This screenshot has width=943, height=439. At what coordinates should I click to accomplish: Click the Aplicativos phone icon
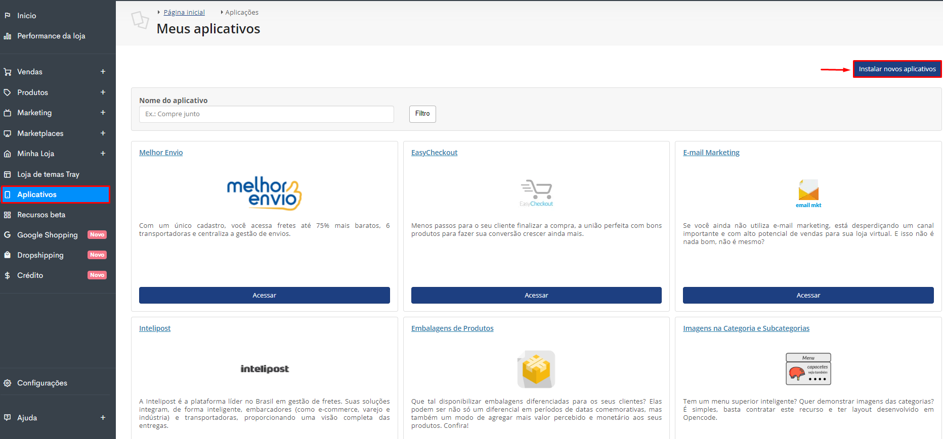8,194
